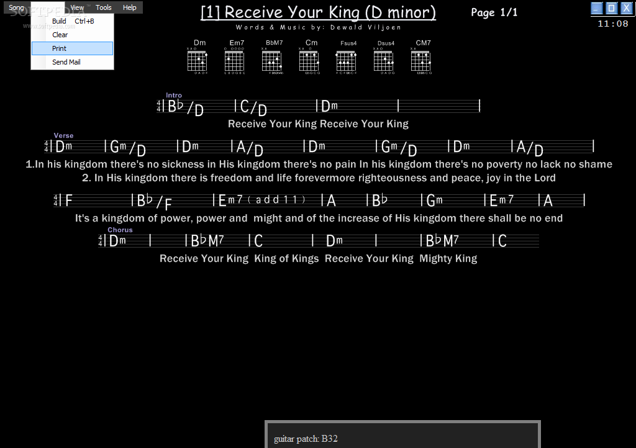636x448 pixels.
Task: Click the Words & Music author line
Action: click(x=319, y=27)
